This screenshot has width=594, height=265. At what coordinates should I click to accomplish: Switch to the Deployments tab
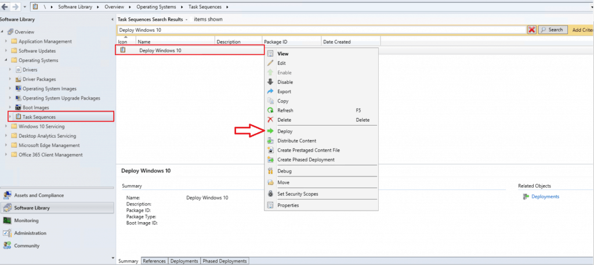pyautogui.click(x=184, y=261)
